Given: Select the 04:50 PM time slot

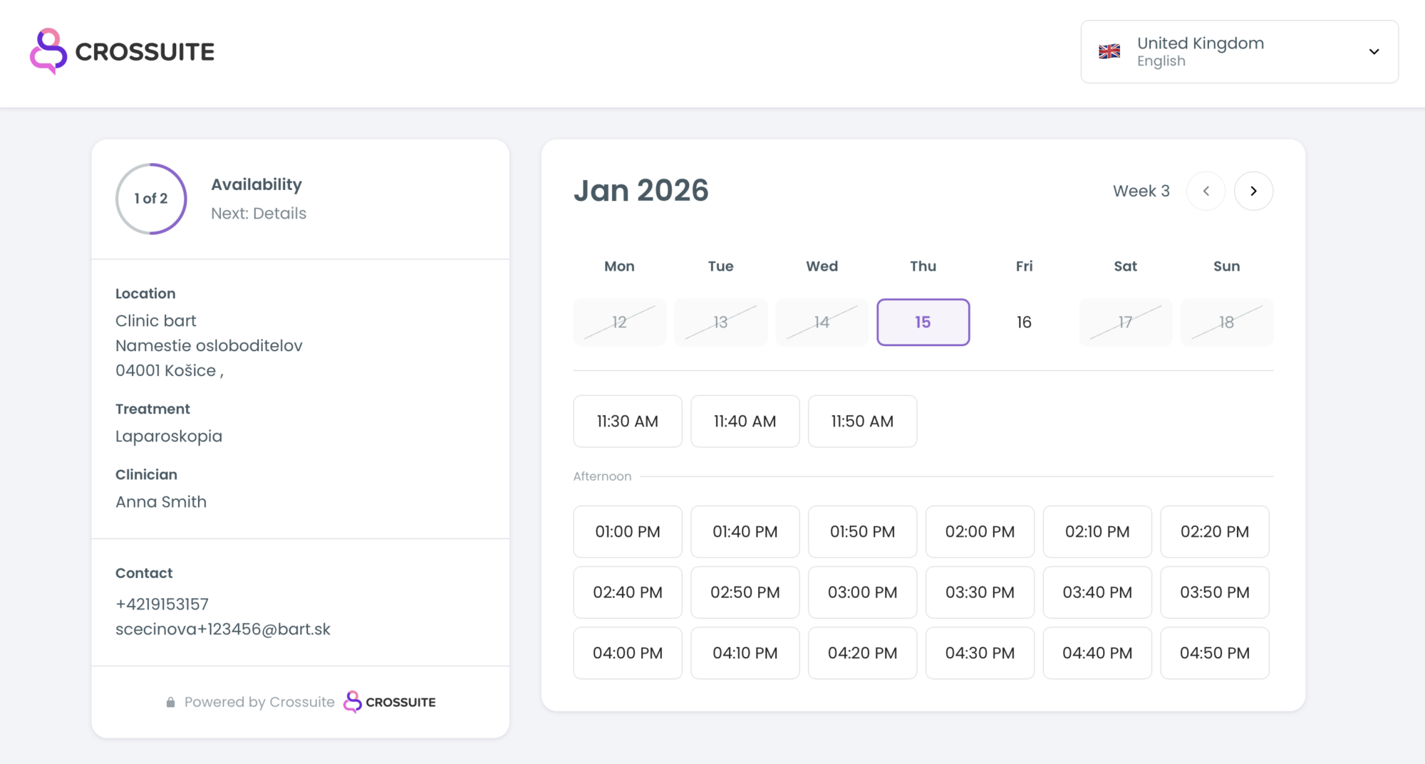Looking at the screenshot, I should click(1214, 653).
